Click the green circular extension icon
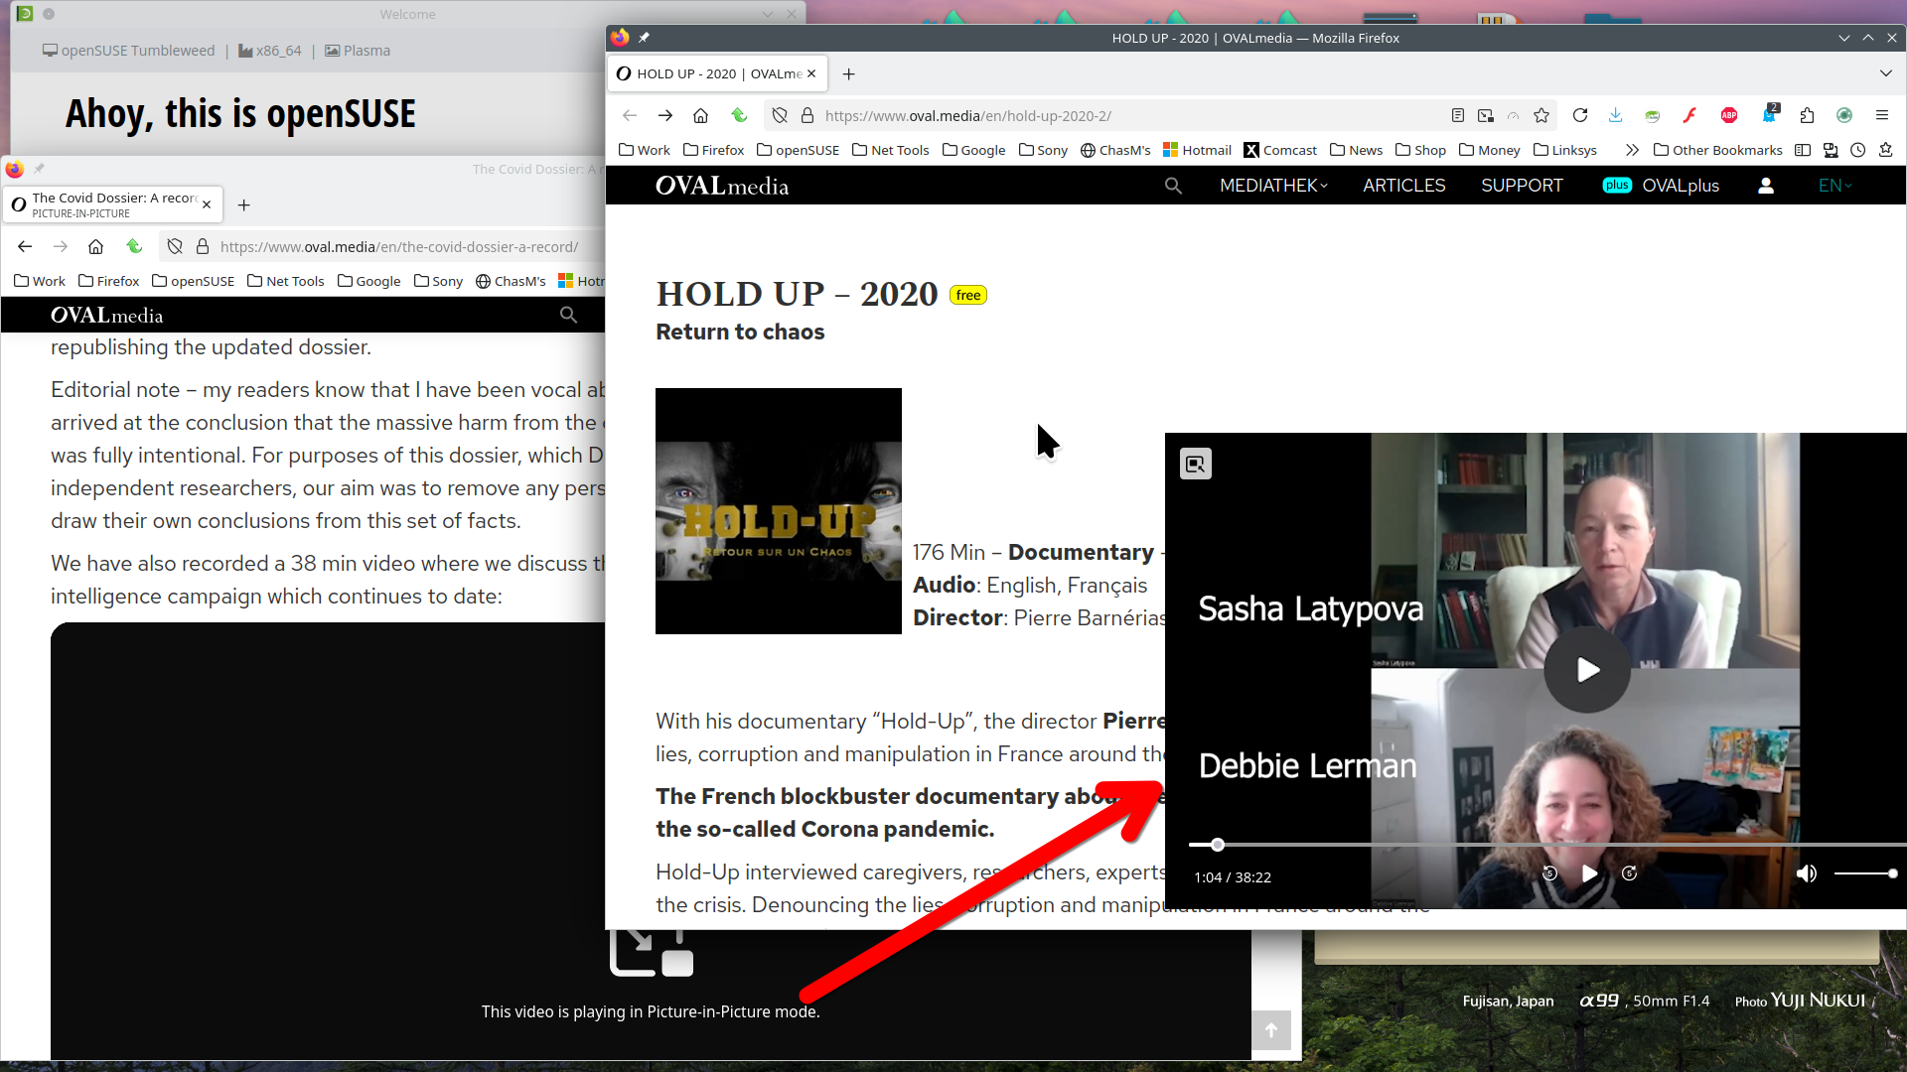The height and width of the screenshot is (1072, 1907). (1843, 115)
